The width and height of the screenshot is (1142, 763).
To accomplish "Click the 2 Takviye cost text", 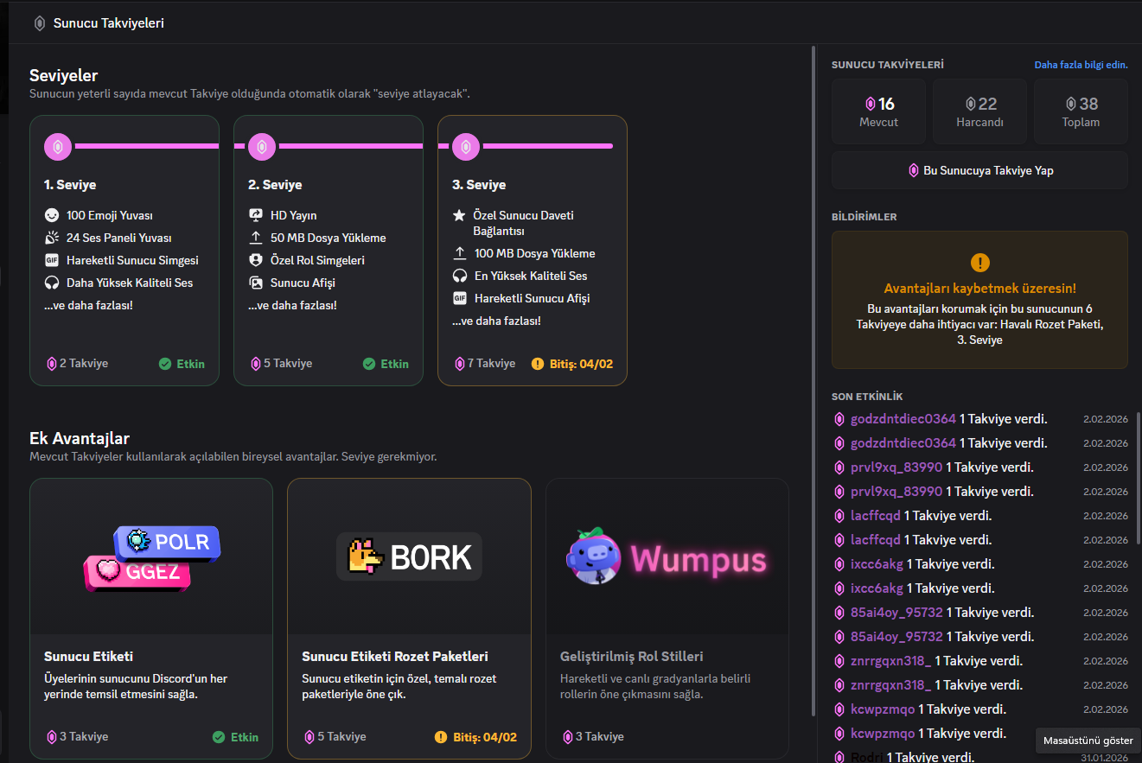I will [x=84, y=364].
